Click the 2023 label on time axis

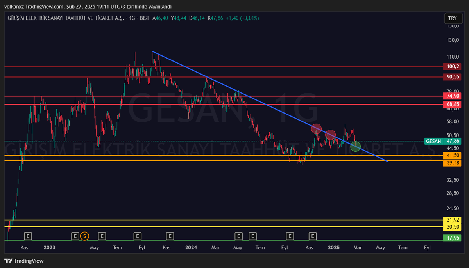coord(49,248)
